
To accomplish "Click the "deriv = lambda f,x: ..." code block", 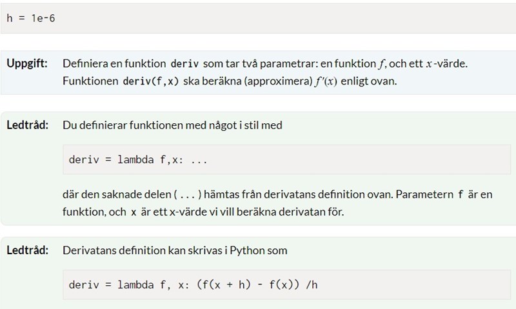I will click(x=138, y=160).
